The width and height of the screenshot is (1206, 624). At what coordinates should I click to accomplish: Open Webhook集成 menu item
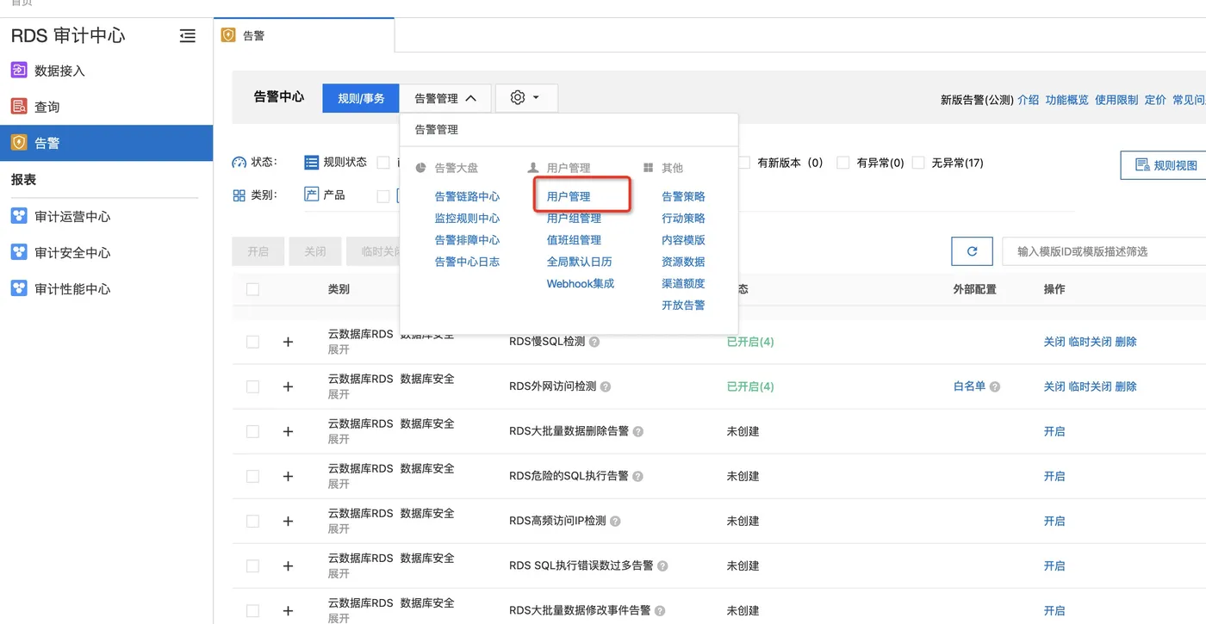tap(581, 283)
